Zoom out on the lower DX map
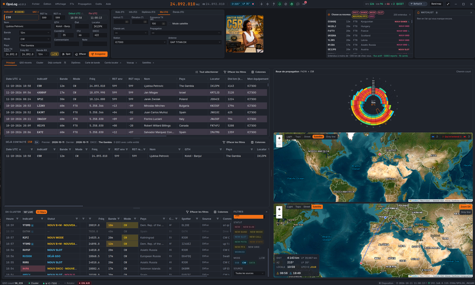 (x=279, y=215)
